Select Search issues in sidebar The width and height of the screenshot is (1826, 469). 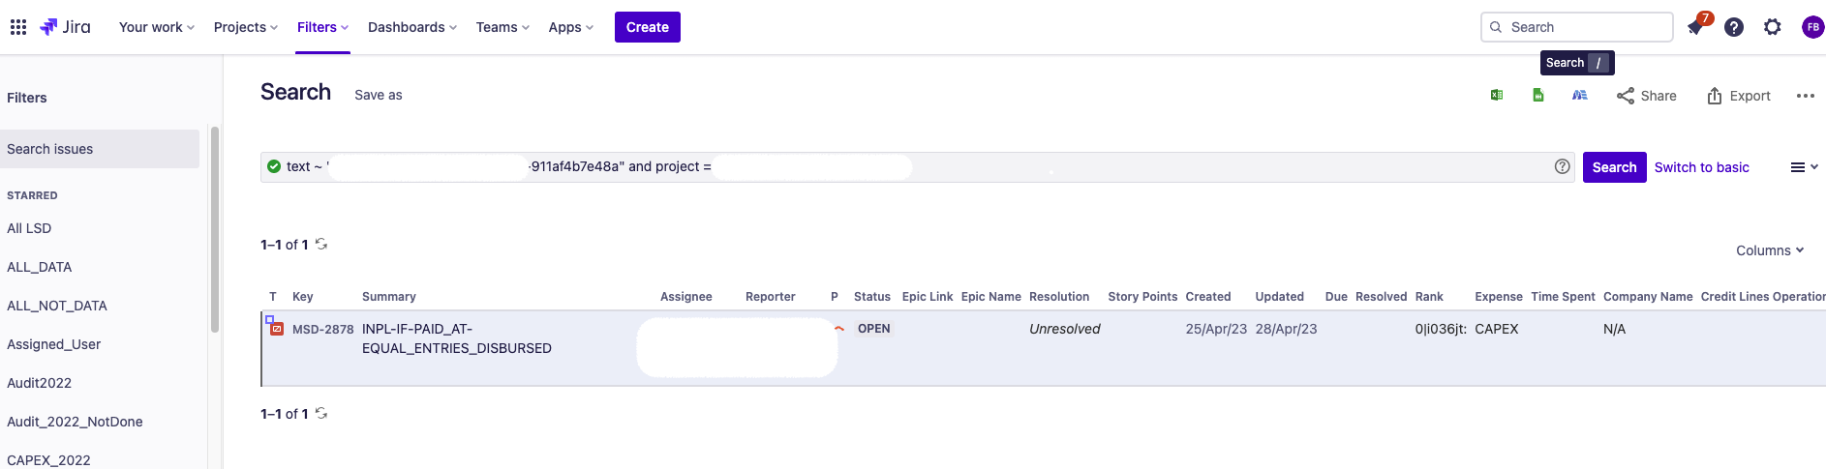pyautogui.click(x=100, y=149)
